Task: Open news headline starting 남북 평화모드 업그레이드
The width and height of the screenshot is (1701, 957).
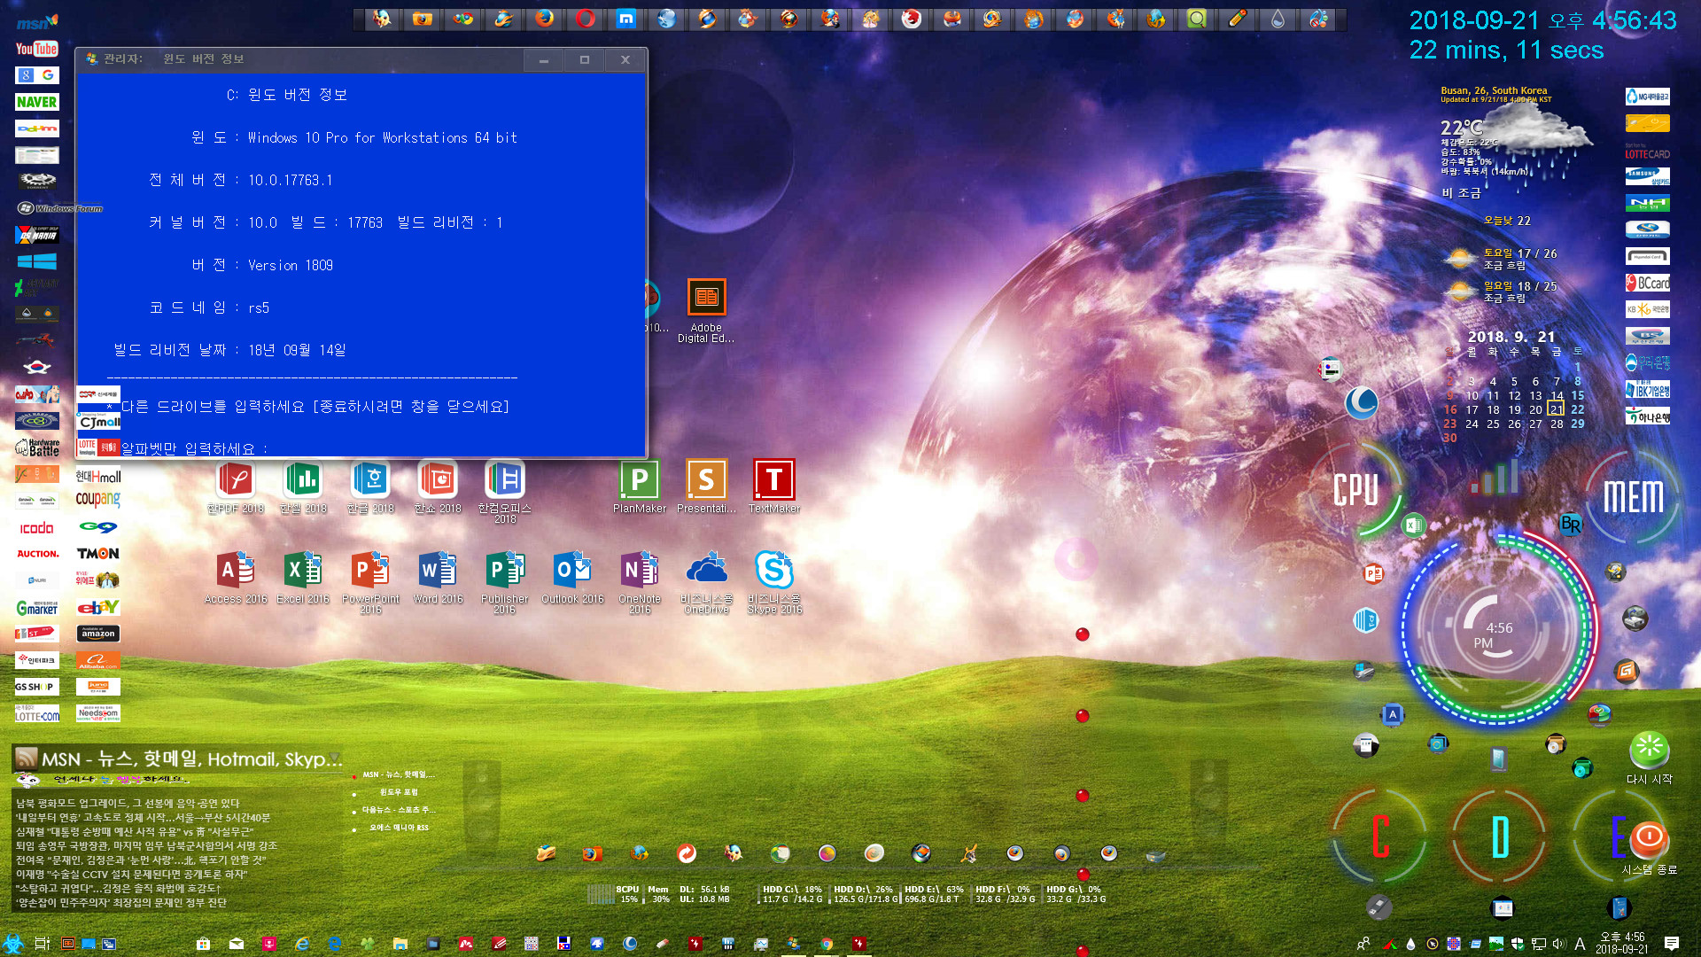Action: tap(128, 803)
